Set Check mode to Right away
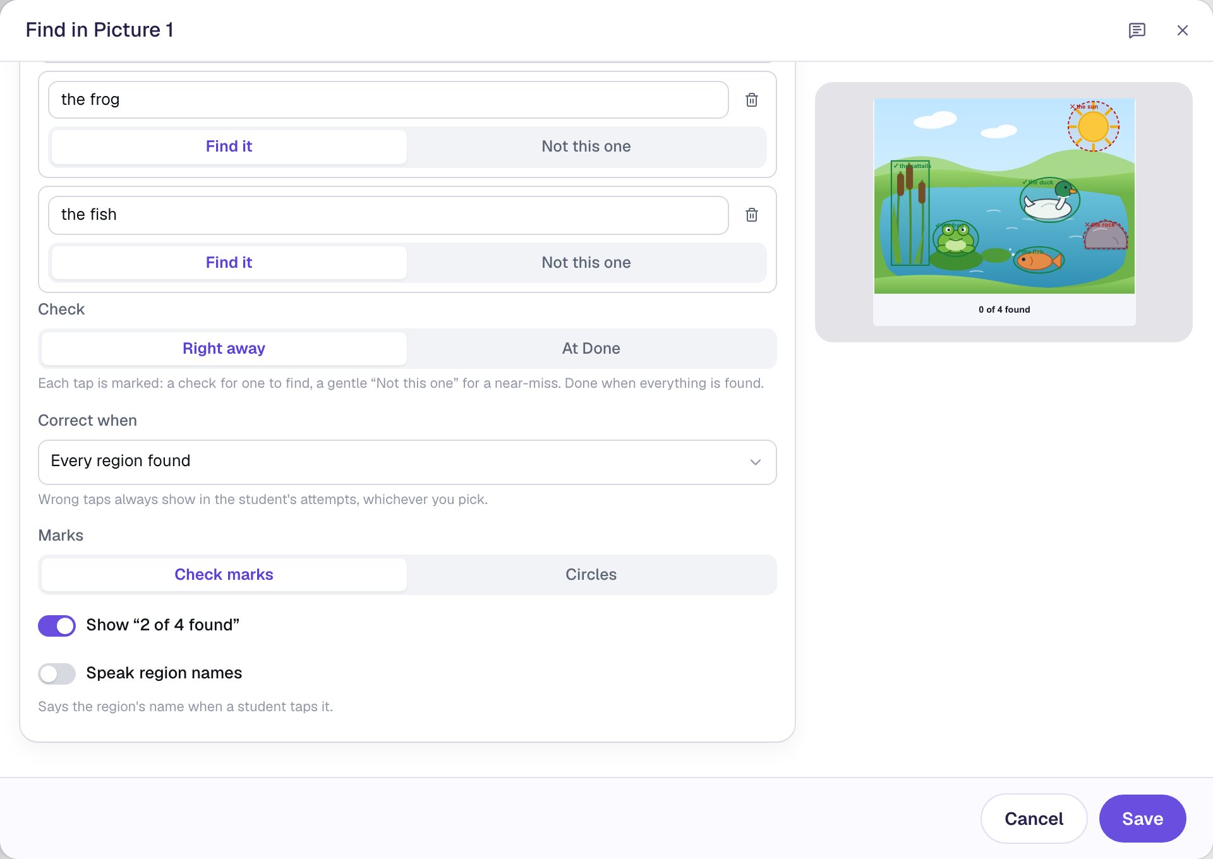The width and height of the screenshot is (1213, 859). tap(224, 349)
